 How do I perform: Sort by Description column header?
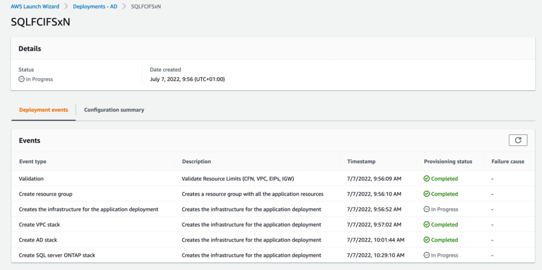196,161
